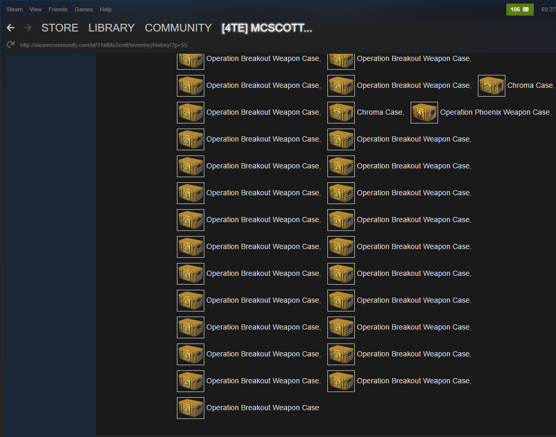Screen dimensions: 556x437
Task: Go to the COMMUNITY section
Action: (178, 28)
